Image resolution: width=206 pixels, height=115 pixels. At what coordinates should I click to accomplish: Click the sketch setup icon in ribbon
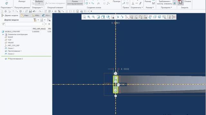6,3
